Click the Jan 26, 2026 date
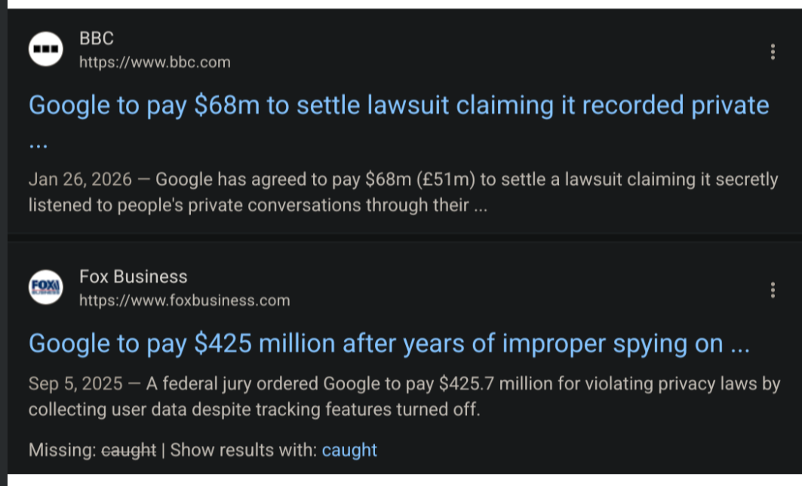Screen dimensions: 802x486 click(x=80, y=180)
